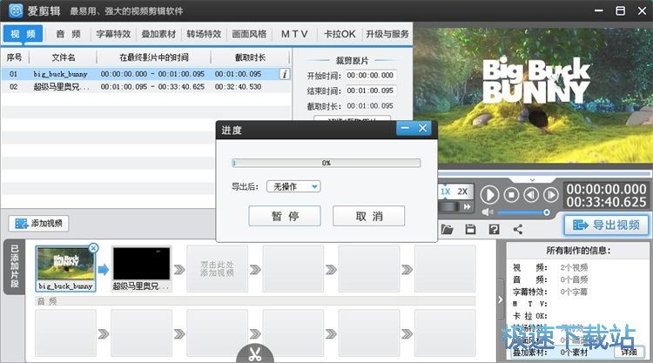Maximize the 爱剪辑 main window

[x=621, y=10]
